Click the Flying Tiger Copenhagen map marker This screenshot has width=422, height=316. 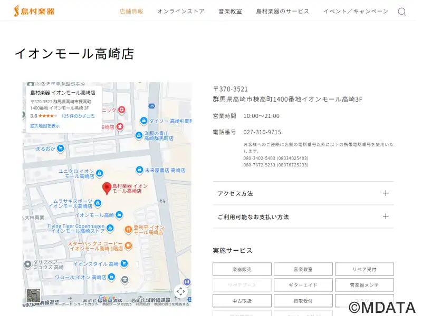point(110,228)
